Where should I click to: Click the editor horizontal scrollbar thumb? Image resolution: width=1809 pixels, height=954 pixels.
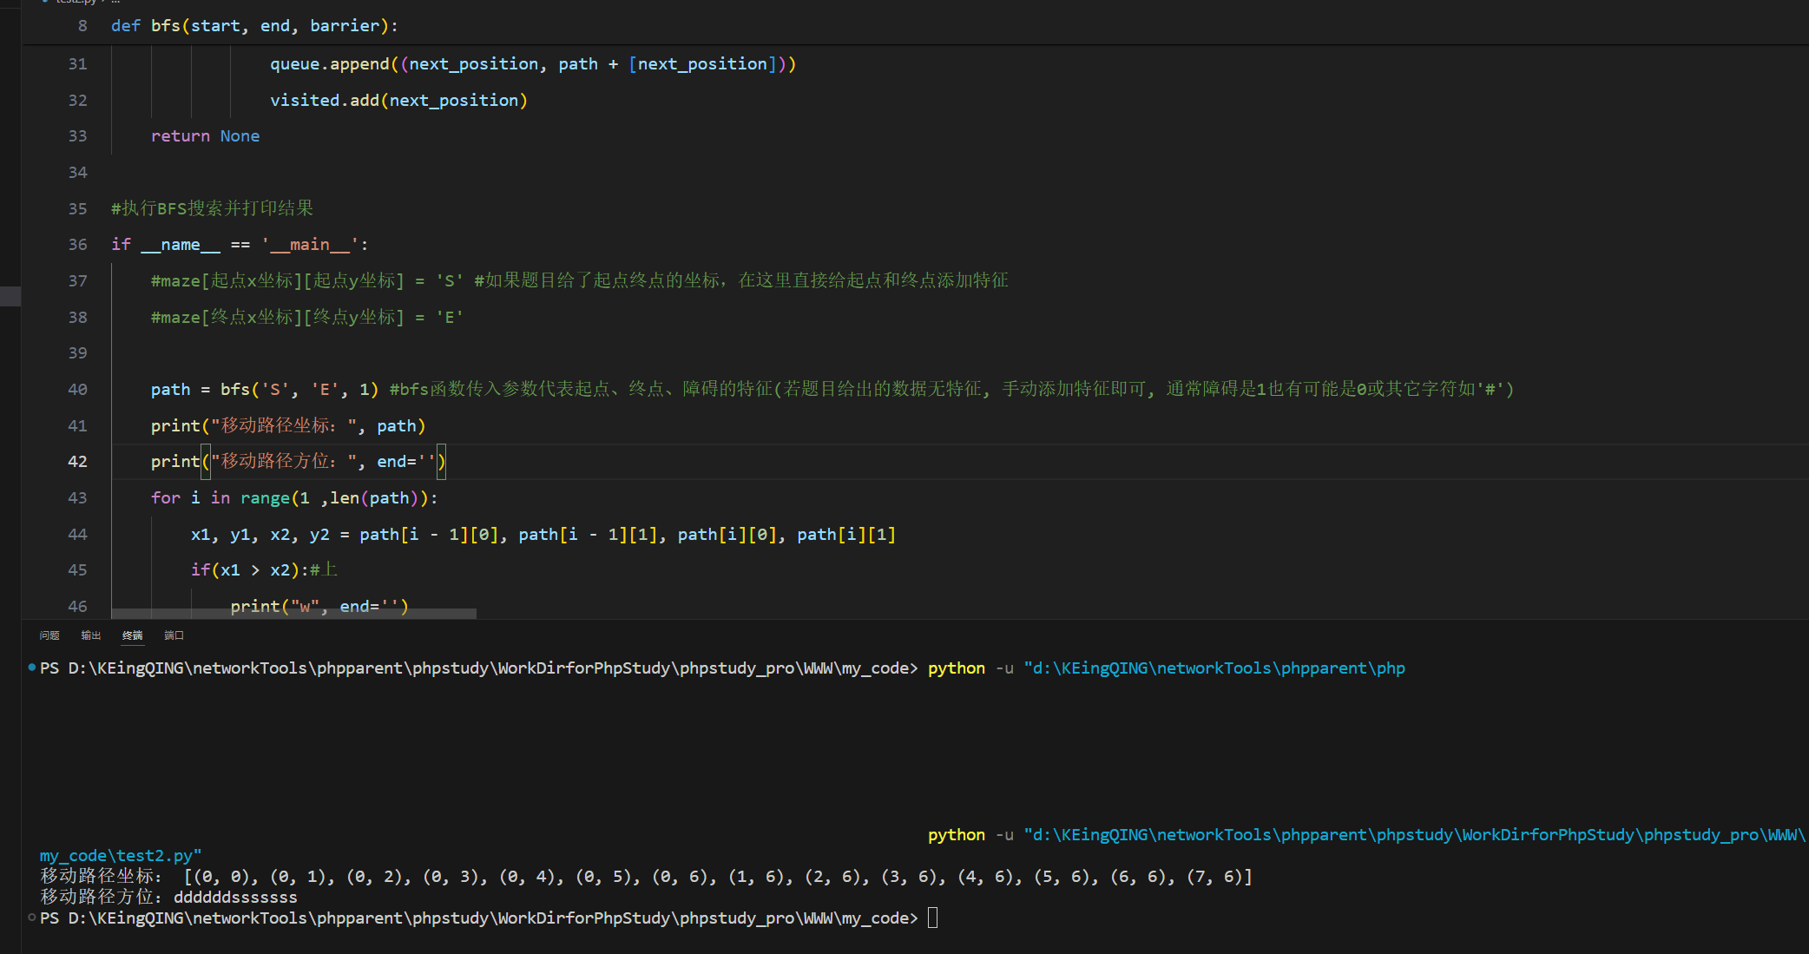pyautogui.click(x=293, y=614)
